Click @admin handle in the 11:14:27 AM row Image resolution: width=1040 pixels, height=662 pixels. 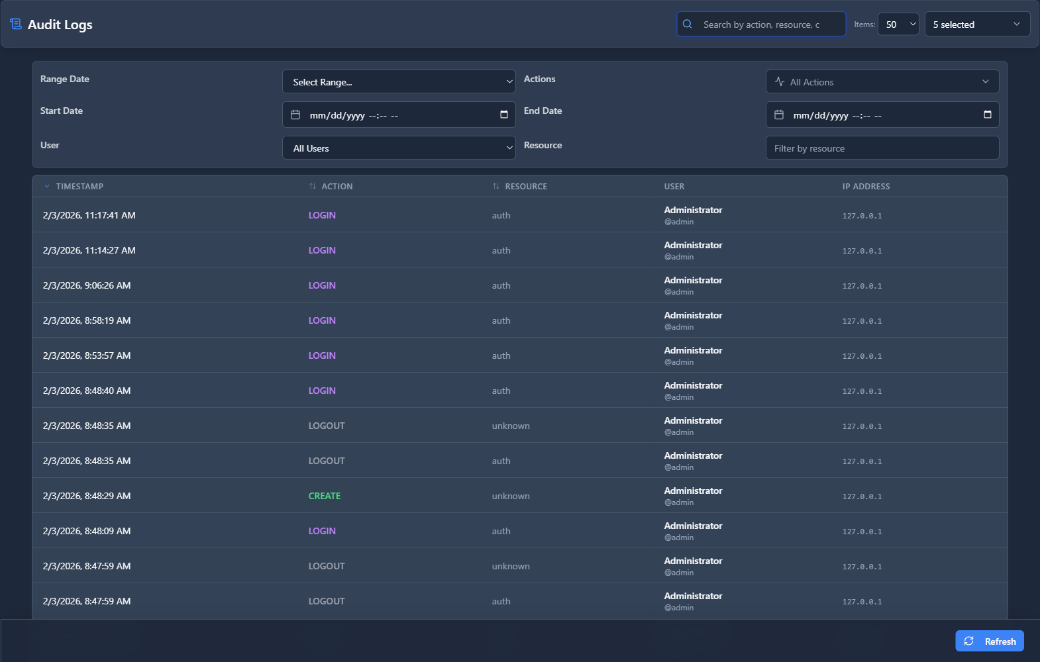[679, 257]
